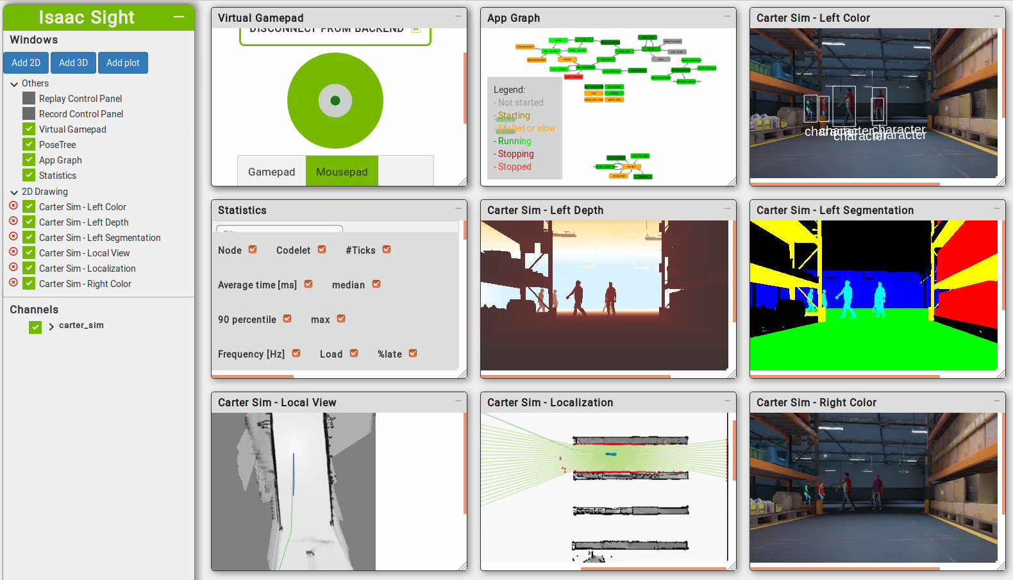Image resolution: width=1013 pixels, height=580 pixels.
Task: Collapse the 2D Drawing section
Action: pyautogui.click(x=14, y=192)
